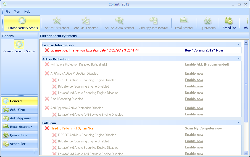Click the scrollbar down arrow

tap(246, 153)
